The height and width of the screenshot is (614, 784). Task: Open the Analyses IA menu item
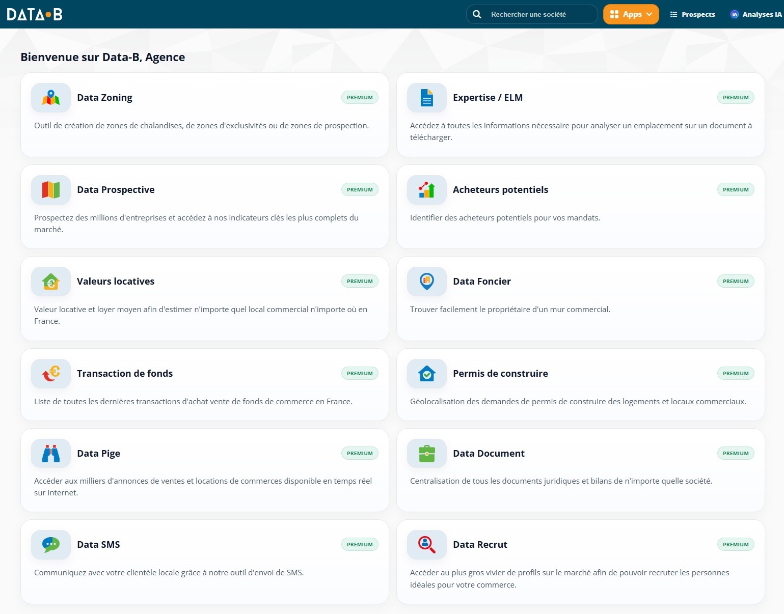pos(756,14)
